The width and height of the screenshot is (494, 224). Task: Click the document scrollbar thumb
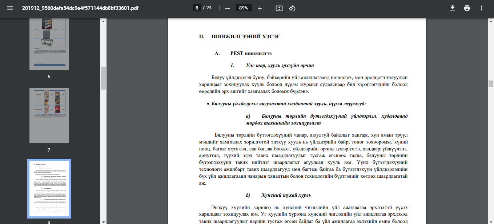click(491, 84)
